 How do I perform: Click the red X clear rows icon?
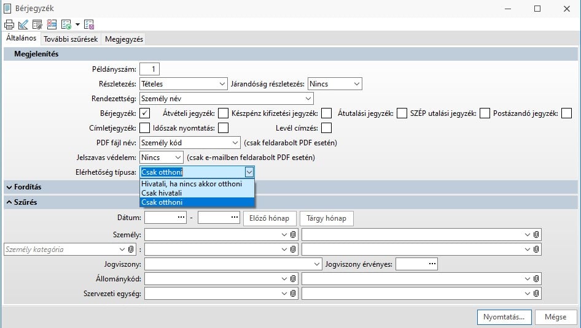(x=52, y=25)
